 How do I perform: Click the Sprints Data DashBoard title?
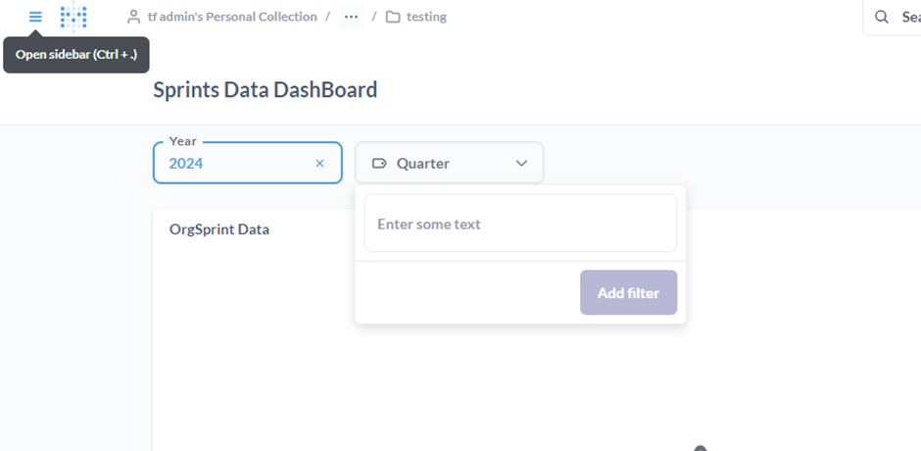pos(265,90)
